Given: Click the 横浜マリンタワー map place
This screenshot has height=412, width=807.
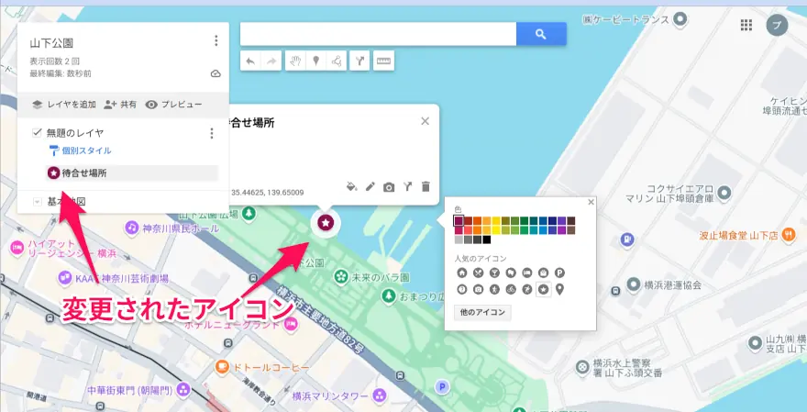Looking at the screenshot, I should point(339,396).
